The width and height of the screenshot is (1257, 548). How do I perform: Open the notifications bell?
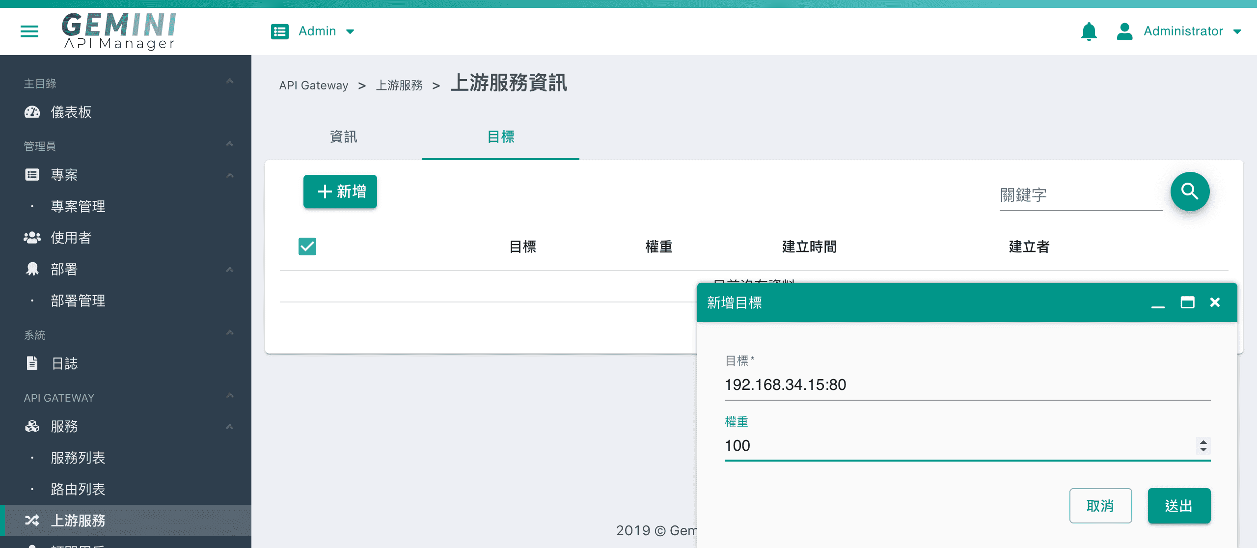[1089, 31]
